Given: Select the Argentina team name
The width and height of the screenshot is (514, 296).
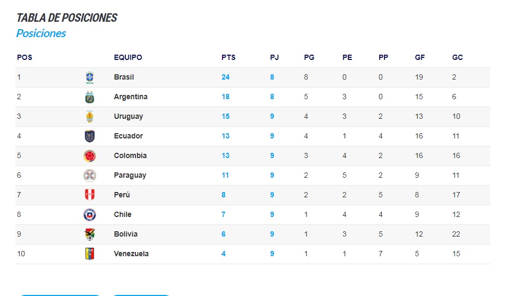Looking at the screenshot, I should (x=131, y=97).
